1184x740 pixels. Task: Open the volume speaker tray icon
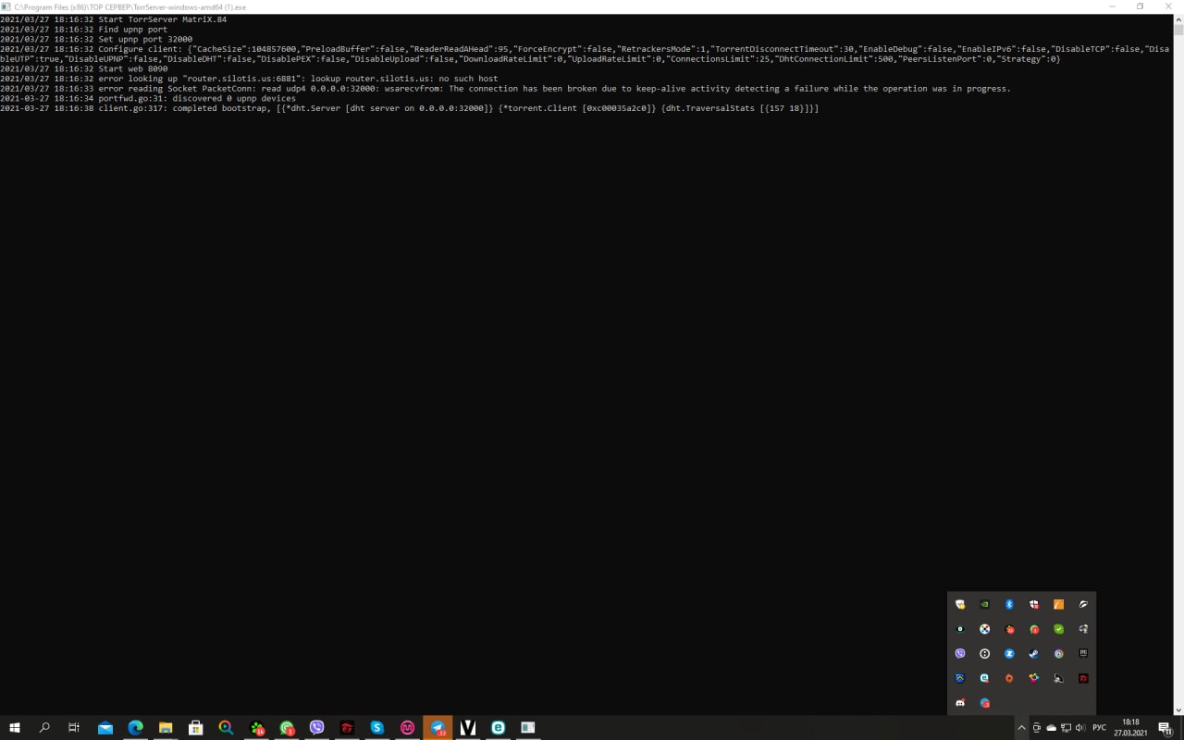[x=1080, y=728]
